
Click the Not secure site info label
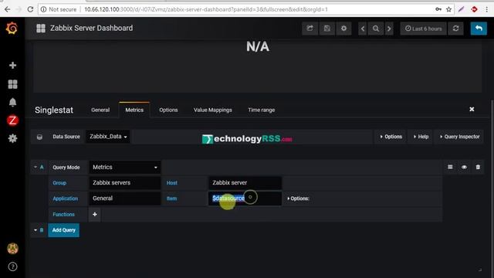pos(63,9)
